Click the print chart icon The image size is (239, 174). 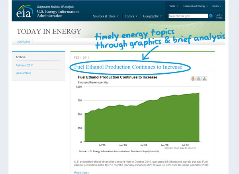[198, 78]
